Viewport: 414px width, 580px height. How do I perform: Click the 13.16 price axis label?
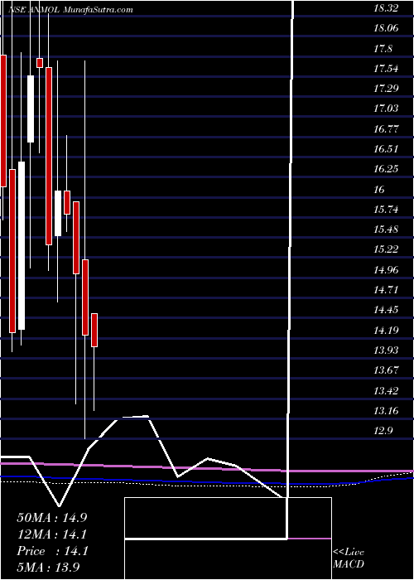pos(386,411)
